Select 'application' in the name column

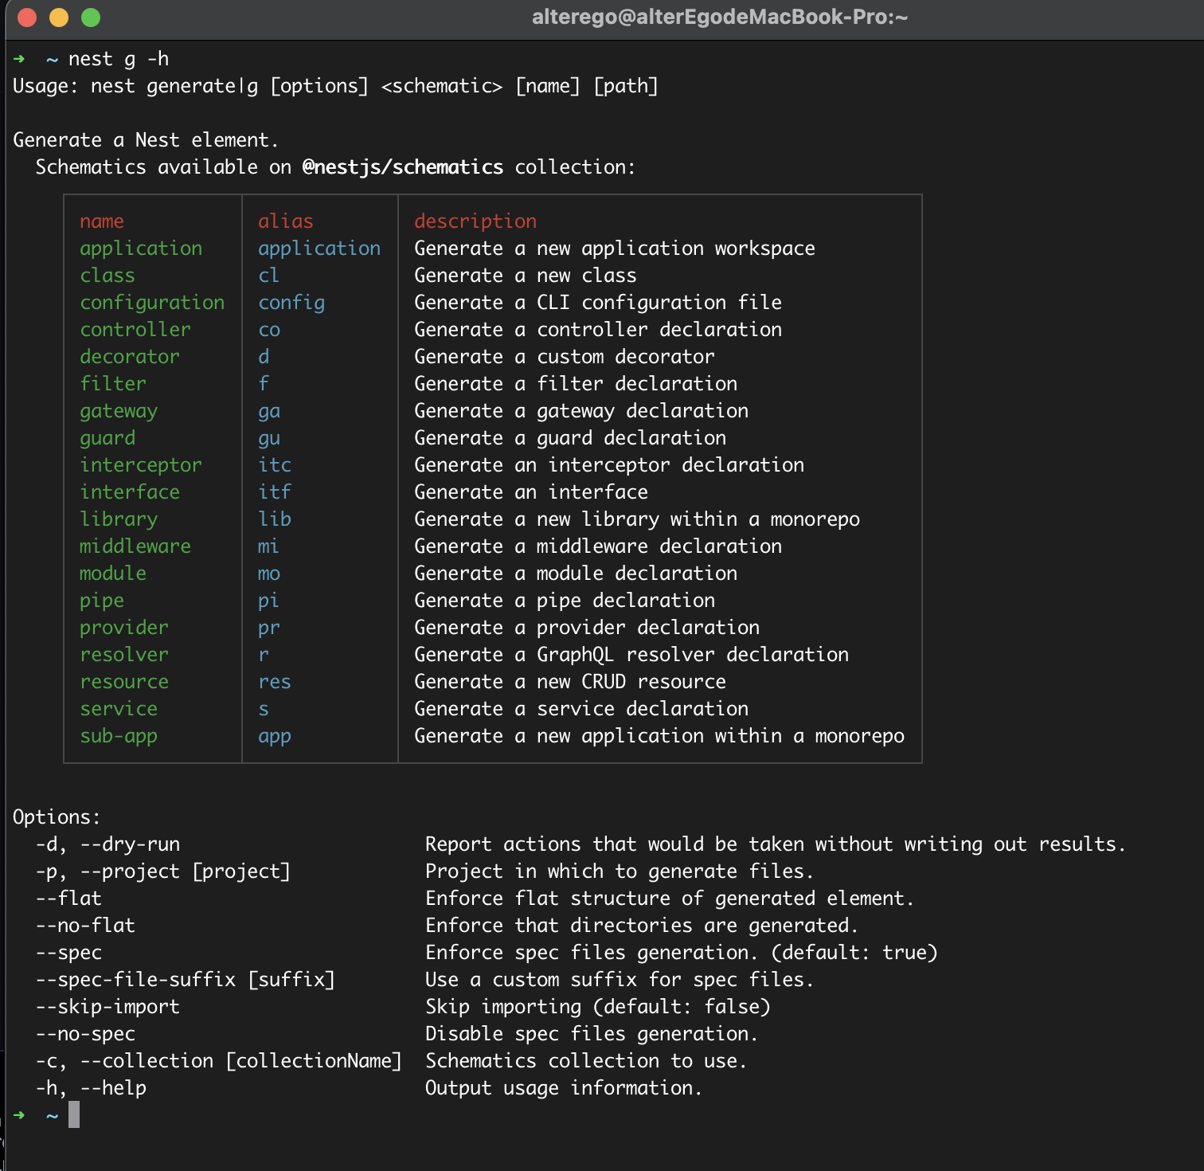pos(141,249)
